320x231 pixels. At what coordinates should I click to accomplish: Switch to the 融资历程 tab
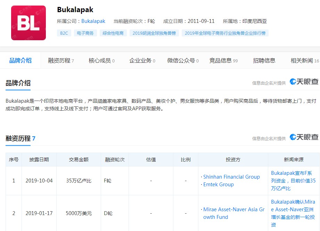coord(61,60)
